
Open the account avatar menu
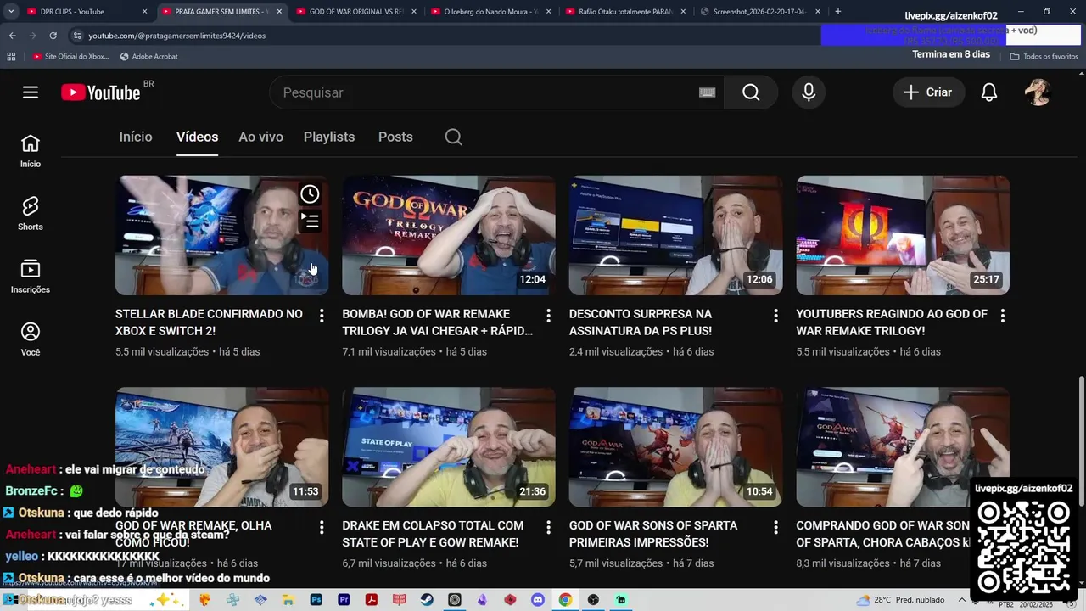point(1038,92)
